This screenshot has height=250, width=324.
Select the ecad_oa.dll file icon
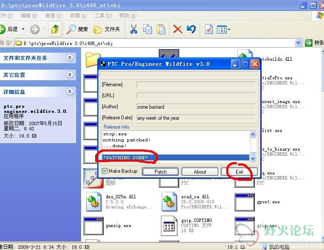click(x=169, y=202)
